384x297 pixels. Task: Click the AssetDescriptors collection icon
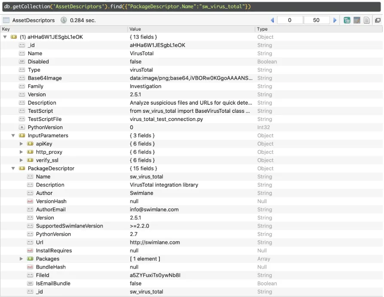click(6, 20)
